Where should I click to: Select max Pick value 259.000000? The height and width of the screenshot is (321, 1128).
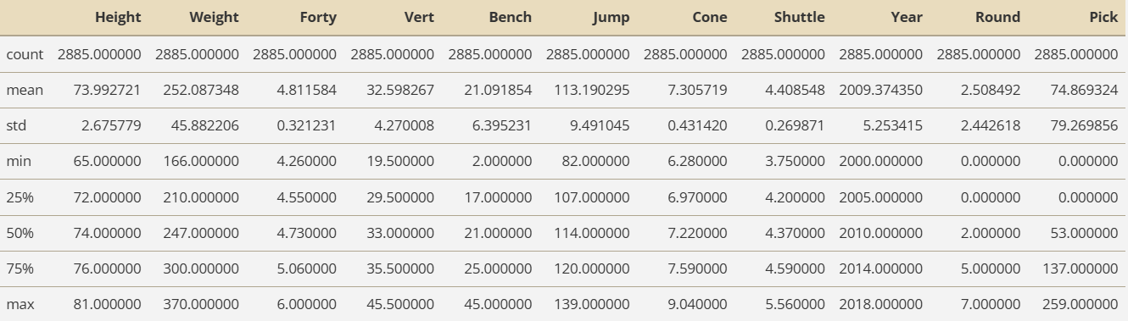click(x=1080, y=303)
